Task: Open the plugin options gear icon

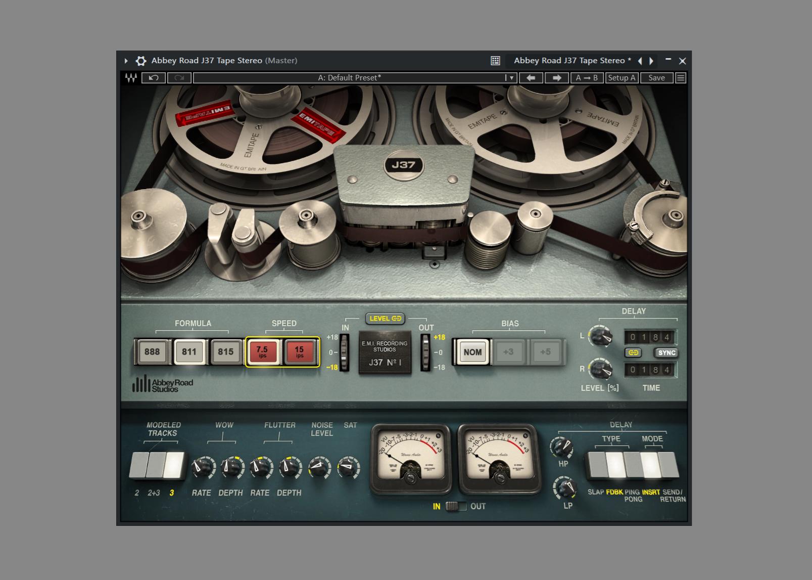Action: tap(141, 61)
